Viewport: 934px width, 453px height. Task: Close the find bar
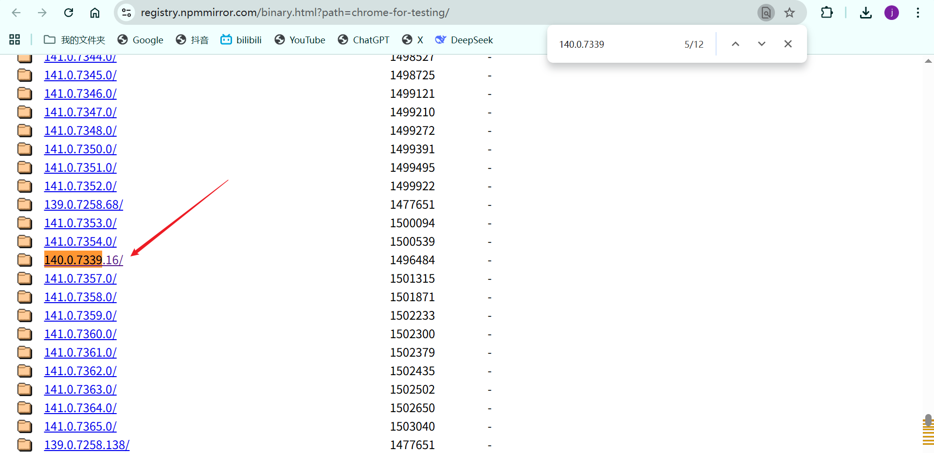(788, 44)
